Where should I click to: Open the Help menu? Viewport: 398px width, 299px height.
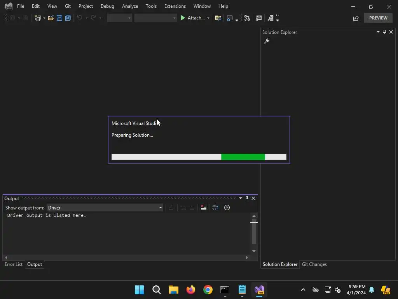point(223,6)
